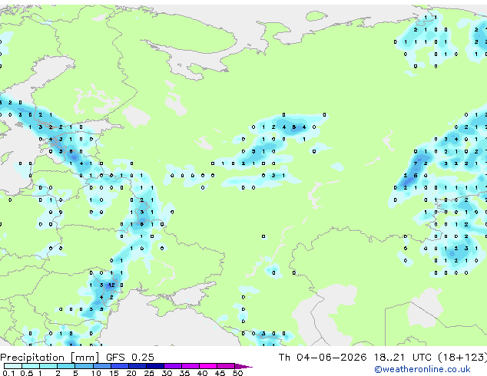This screenshot has height=376, width=487.
Task: Select the 1–2 mm legend color swatch
Action: (48, 366)
